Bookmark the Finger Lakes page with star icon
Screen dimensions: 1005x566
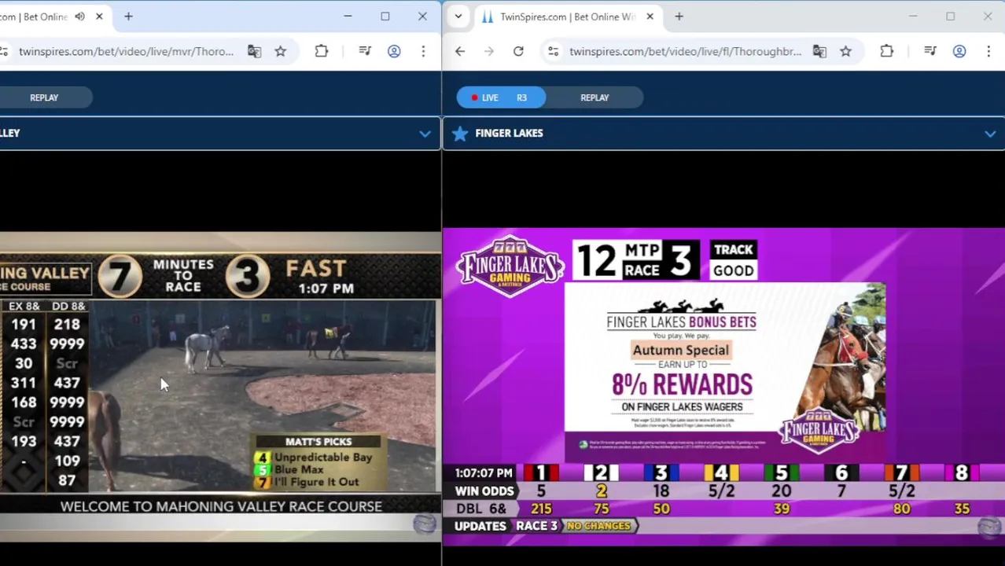pyautogui.click(x=845, y=51)
